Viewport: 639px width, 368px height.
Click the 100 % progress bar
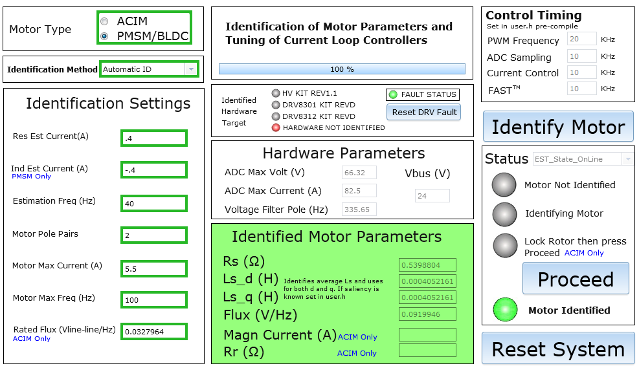[342, 69]
